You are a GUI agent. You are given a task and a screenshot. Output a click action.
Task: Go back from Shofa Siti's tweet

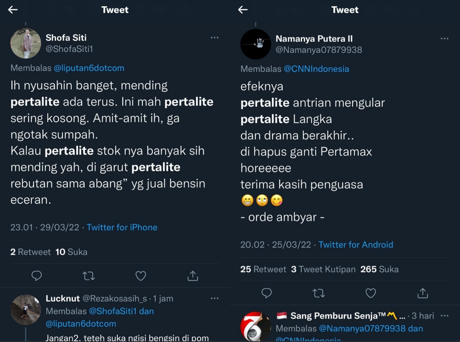pyautogui.click(x=13, y=10)
